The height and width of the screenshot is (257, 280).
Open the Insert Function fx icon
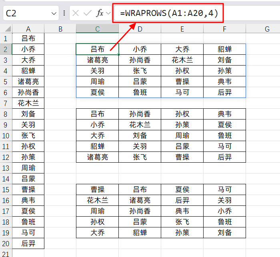tap(100, 13)
